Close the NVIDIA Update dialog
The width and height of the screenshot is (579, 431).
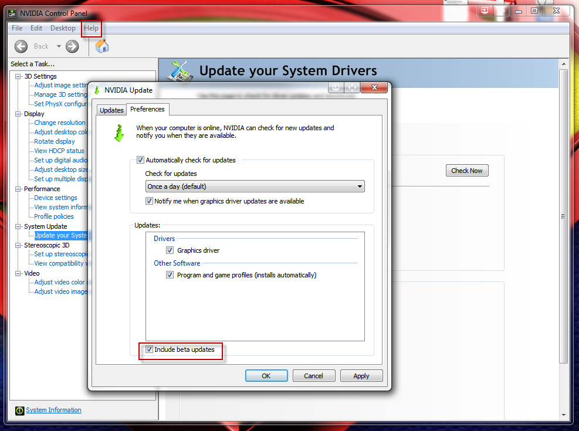(x=374, y=87)
